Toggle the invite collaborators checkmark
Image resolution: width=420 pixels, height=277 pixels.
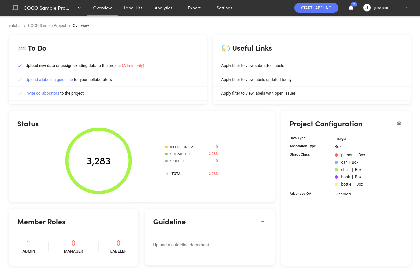(x=20, y=93)
